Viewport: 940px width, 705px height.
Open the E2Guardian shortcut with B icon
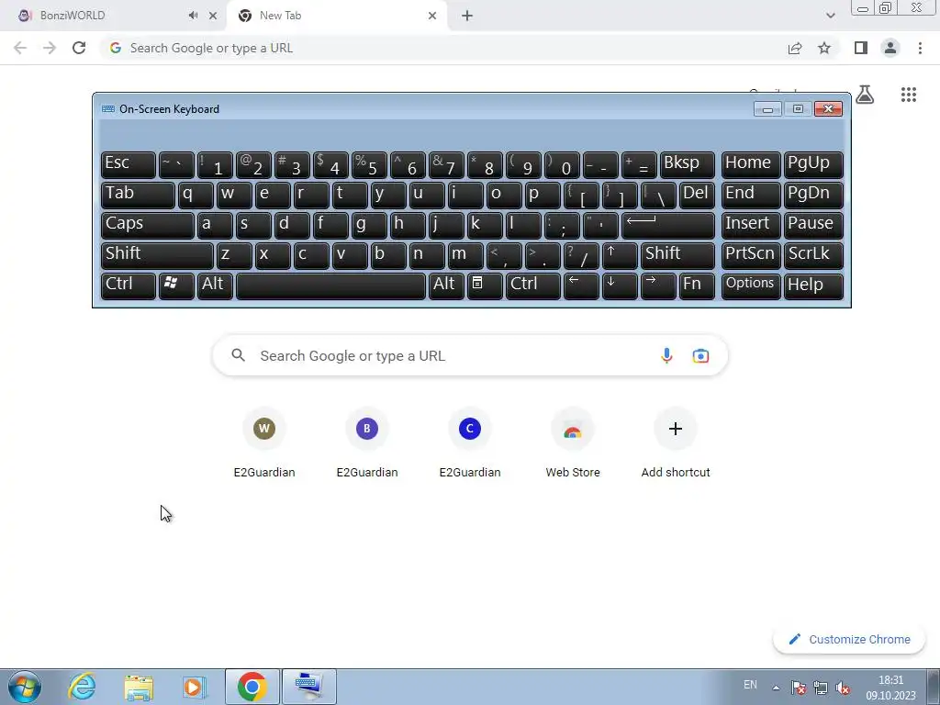[367, 443]
